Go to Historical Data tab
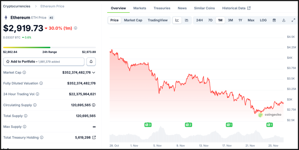Image resolution: width=299 pixels, height=150 pixels. (x=236, y=8)
